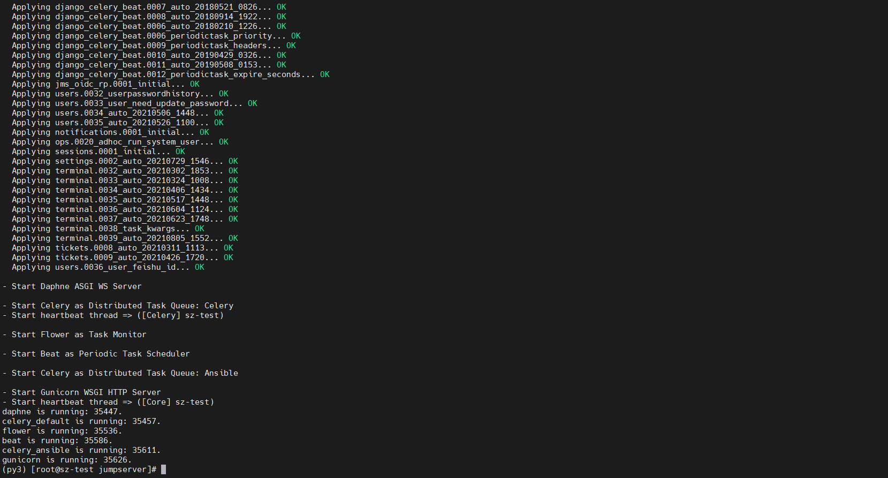888x478 pixels.
Task: Click the 'Start heartbeat thread => ([Celery] sz-test)' line
Action: 113,315
